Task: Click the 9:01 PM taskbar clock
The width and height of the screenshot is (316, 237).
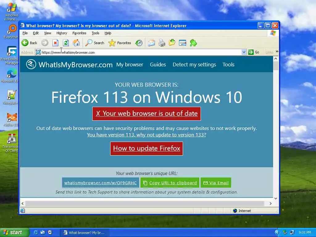Action: (x=305, y=232)
